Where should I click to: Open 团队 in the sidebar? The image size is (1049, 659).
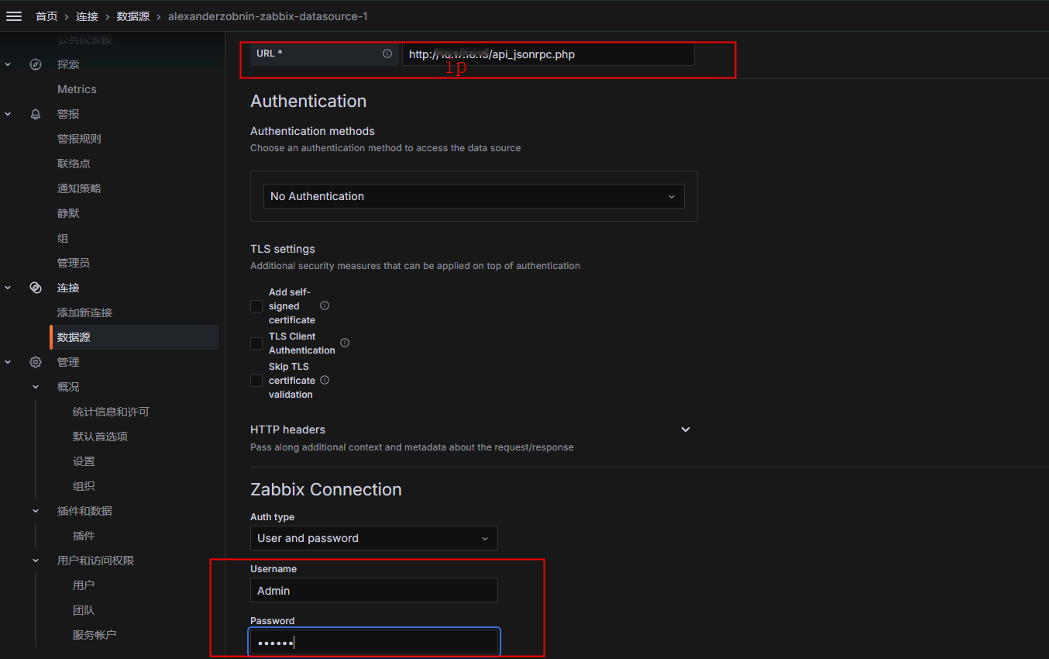[84, 610]
